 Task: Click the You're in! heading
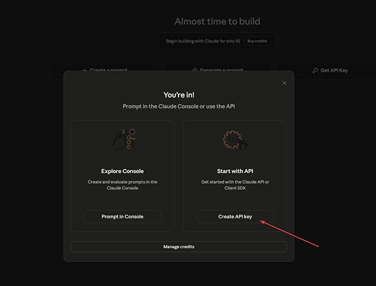[x=179, y=95]
